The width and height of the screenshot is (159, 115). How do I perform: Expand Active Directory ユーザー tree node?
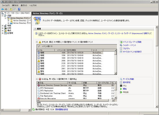8,21
